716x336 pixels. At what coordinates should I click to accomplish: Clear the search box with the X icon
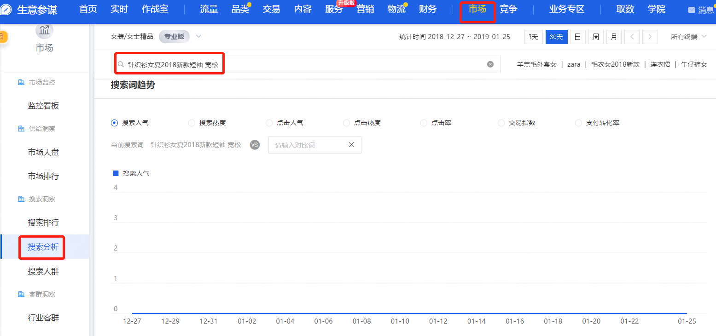coord(490,64)
